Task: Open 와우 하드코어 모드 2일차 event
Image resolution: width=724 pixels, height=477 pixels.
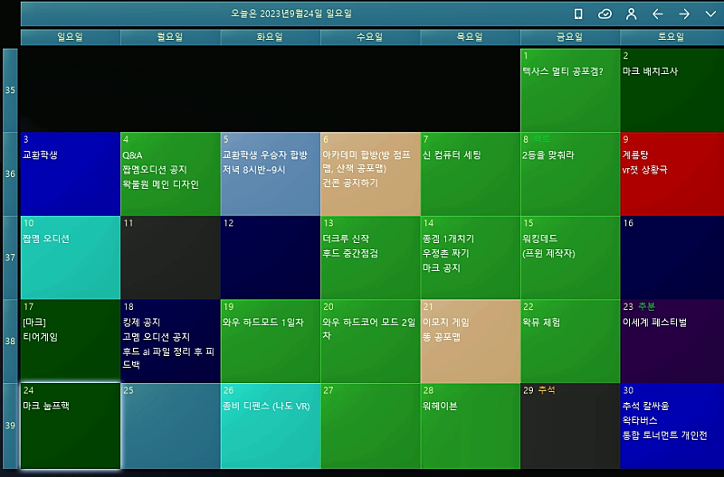Action: (x=369, y=329)
